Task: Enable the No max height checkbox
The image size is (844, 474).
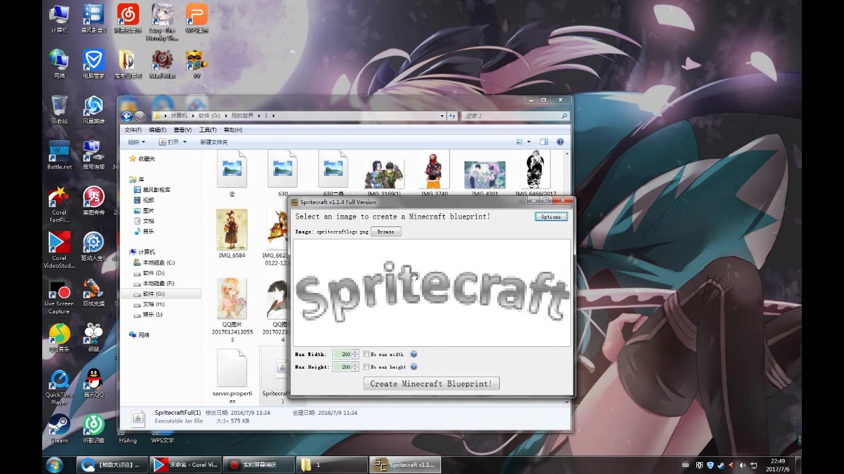Action: [x=367, y=367]
